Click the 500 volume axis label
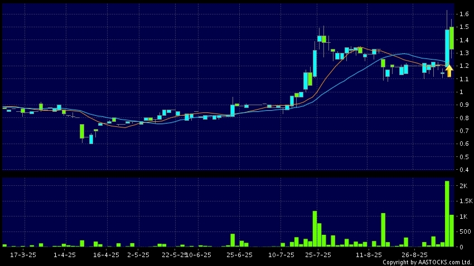The width and height of the screenshot is (474, 266). [465, 231]
